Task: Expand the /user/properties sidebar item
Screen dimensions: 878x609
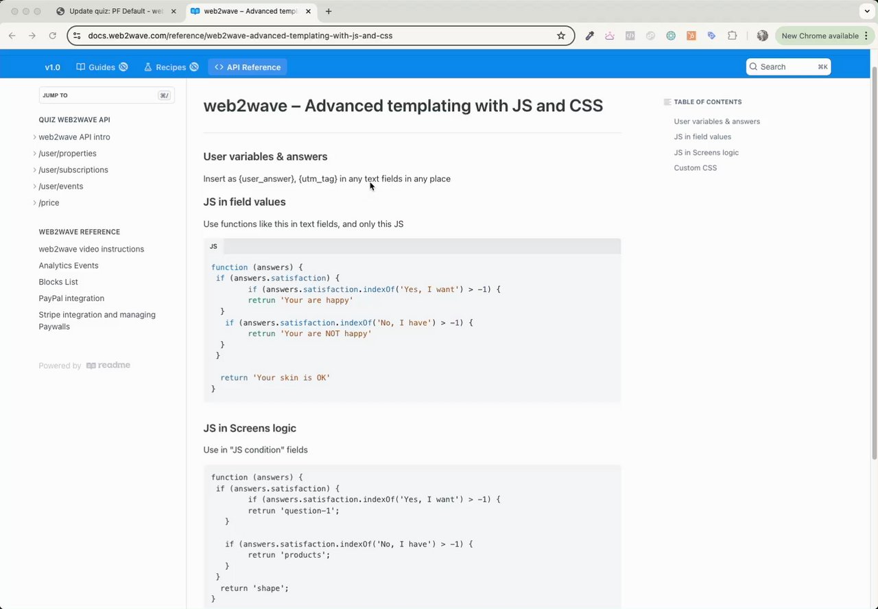Action: (35, 154)
